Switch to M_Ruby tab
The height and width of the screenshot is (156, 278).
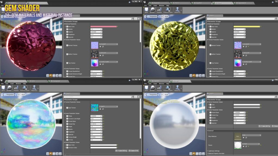click(x=37, y=81)
